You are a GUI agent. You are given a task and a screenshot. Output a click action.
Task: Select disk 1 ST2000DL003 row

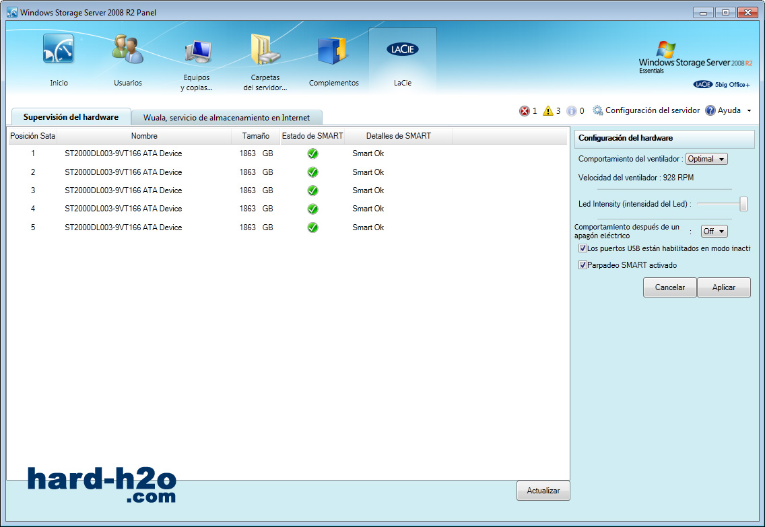click(x=288, y=153)
